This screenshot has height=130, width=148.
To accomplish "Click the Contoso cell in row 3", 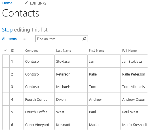I will click(39, 87).
